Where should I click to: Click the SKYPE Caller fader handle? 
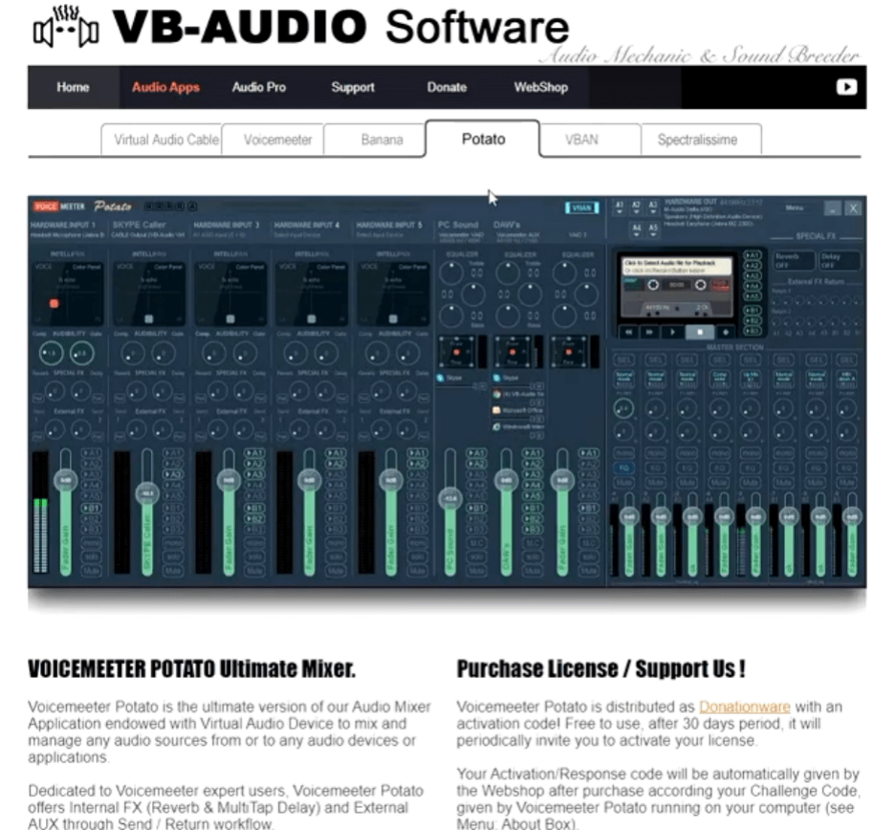[x=147, y=493]
